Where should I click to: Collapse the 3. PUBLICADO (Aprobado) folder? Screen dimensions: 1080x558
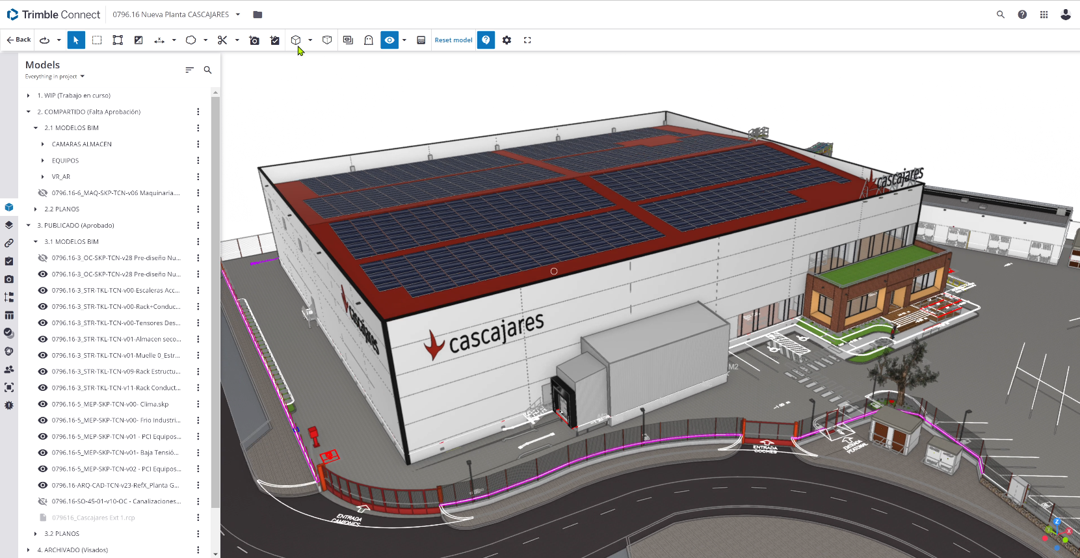pyautogui.click(x=28, y=226)
